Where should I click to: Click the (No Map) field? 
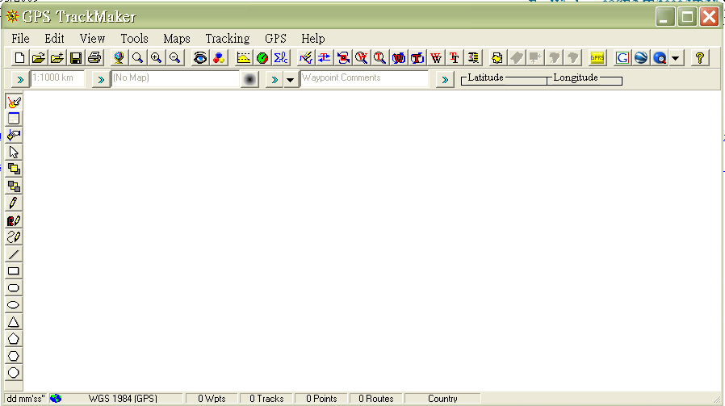coord(175,78)
